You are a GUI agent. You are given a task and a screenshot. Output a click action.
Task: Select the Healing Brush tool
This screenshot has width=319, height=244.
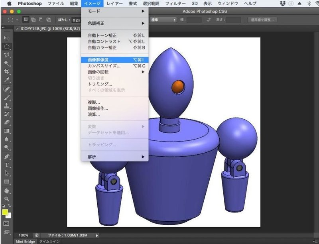point(6,89)
